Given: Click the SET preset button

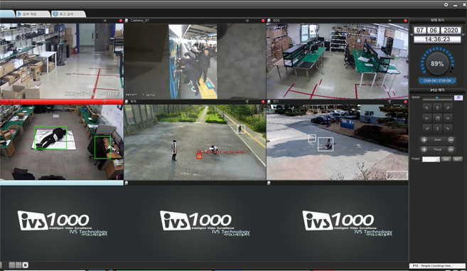Looking at the screenshot, I should click(x=458, y=159).
